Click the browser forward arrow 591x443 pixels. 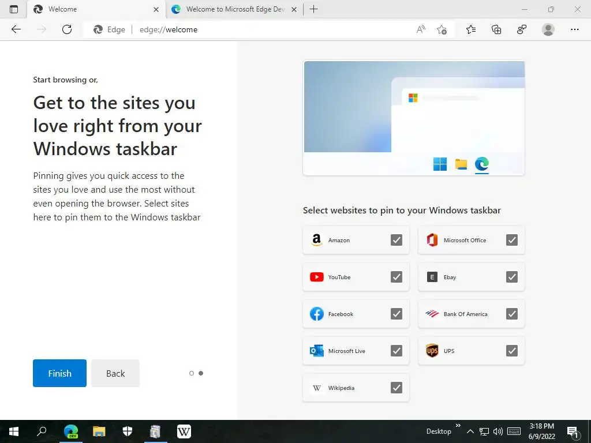point(42,29)
